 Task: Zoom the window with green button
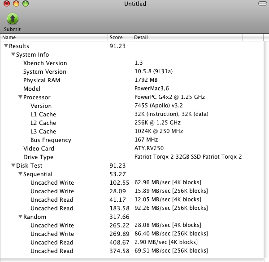click(26, 4)
